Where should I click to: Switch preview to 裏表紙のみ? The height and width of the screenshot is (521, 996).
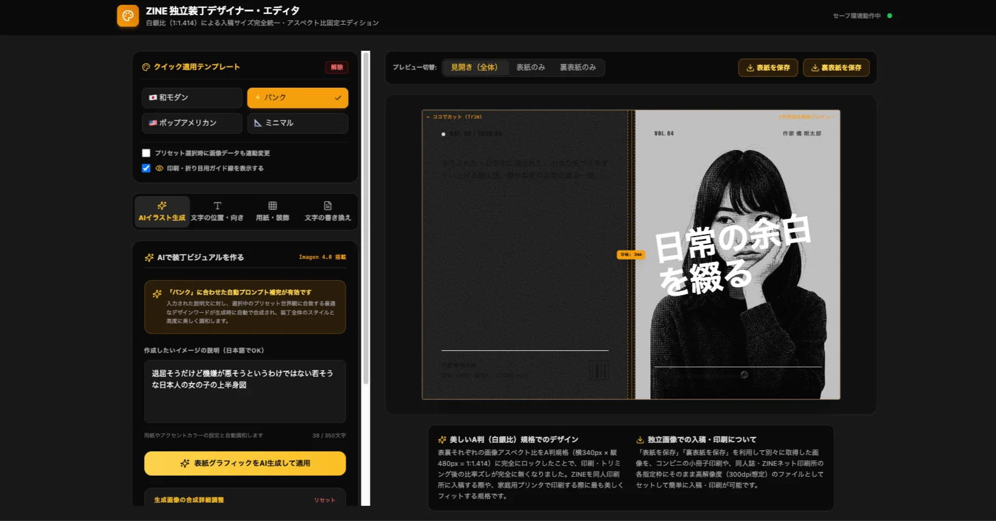pos(578,67)
